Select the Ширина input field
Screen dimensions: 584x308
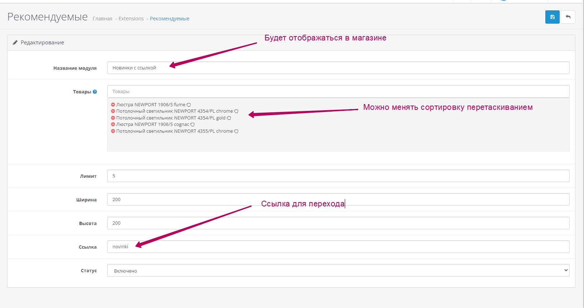click(x=338, y=200)
